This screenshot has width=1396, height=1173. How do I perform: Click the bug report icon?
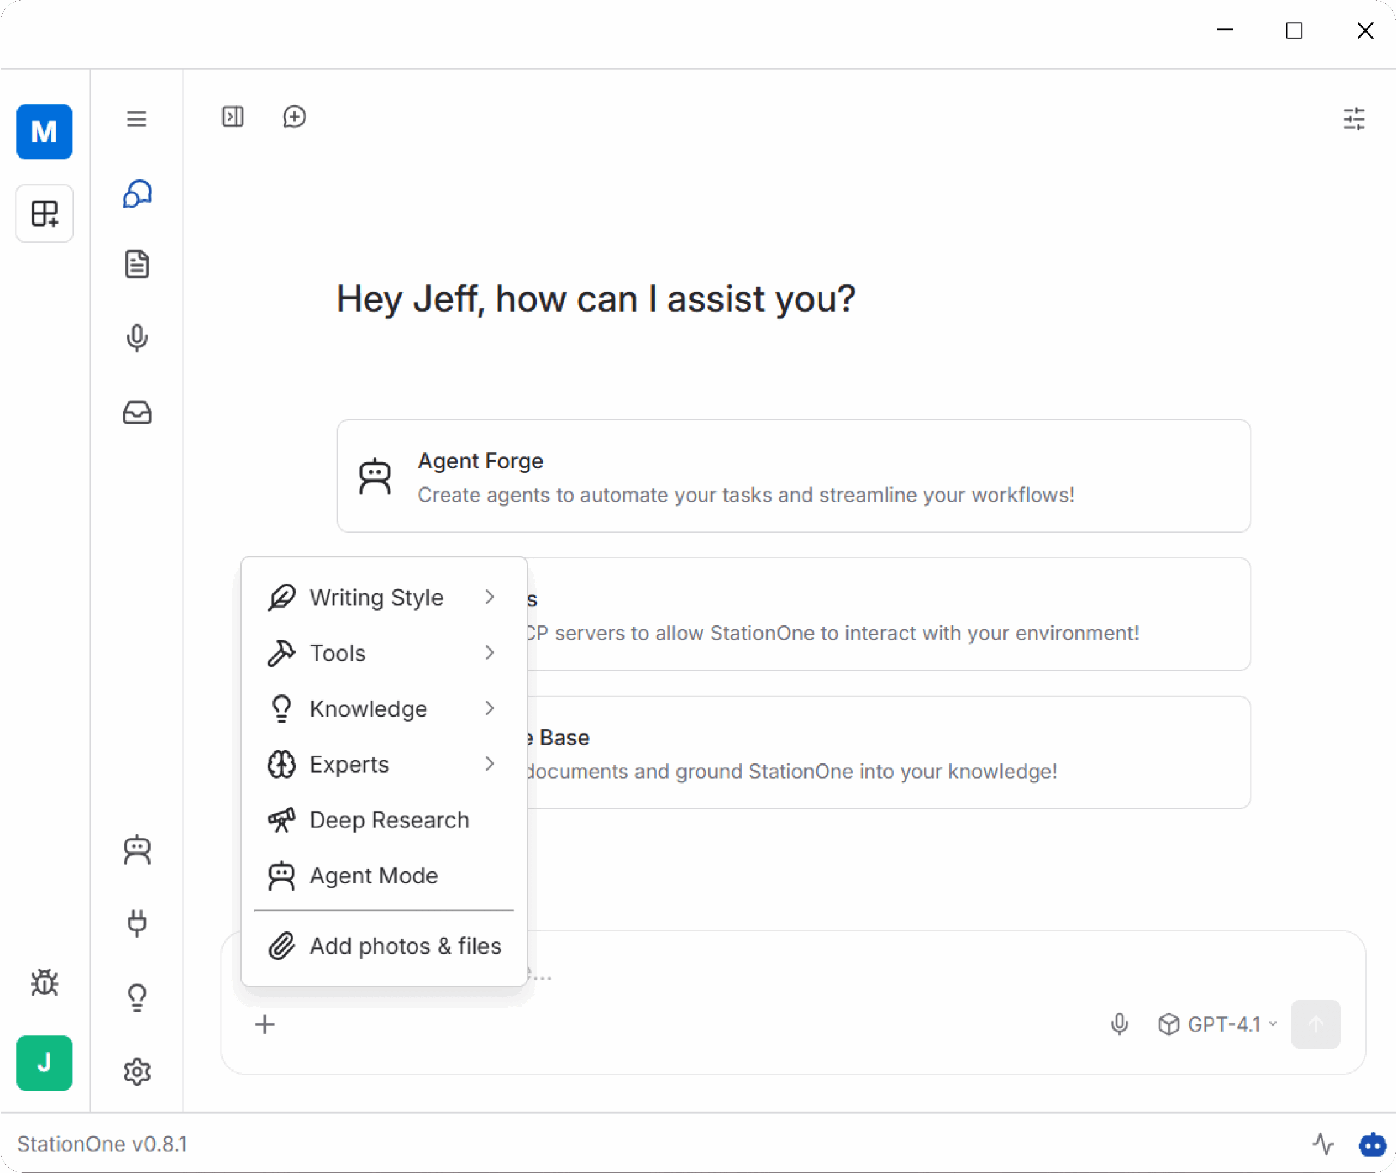[45, 982]
